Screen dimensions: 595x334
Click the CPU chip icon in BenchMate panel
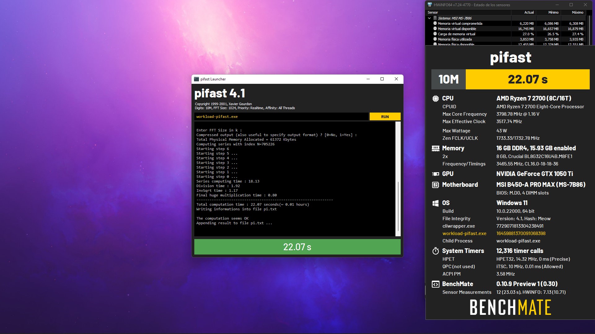[435, 99]
